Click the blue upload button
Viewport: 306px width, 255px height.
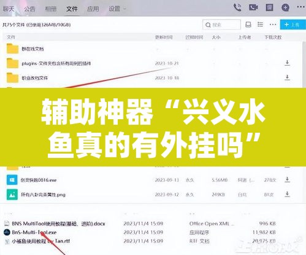point(293,25)
